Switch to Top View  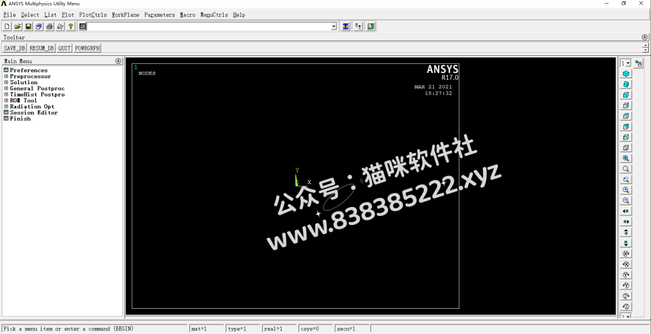tap(626, 116)
